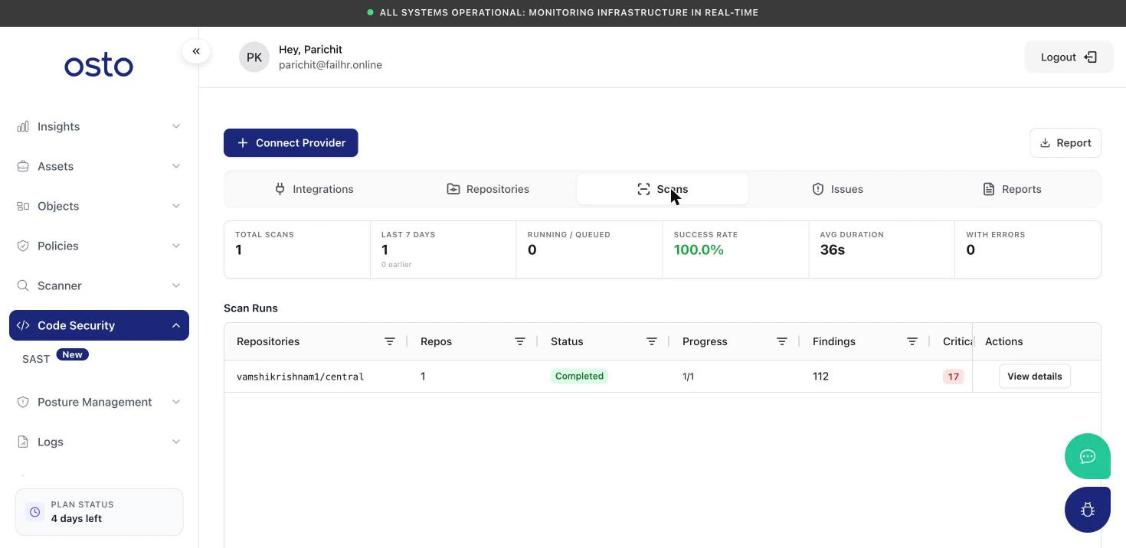Screen dimensions: 1126x548
Task: View details for vamshikrishnam1/central scan
Action: (x=1035, y=377)
